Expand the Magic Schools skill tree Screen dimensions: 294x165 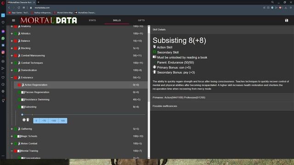point(12,137)
